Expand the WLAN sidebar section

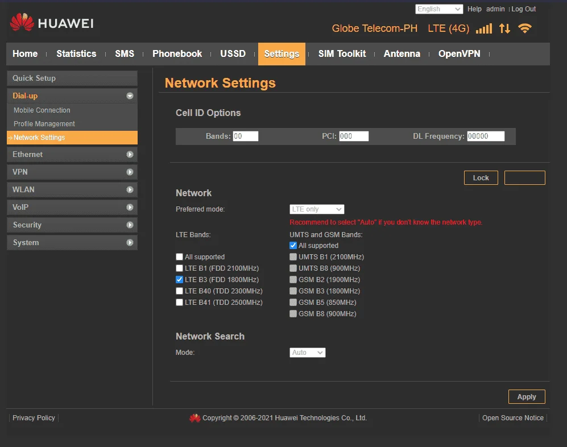point(72,190)
